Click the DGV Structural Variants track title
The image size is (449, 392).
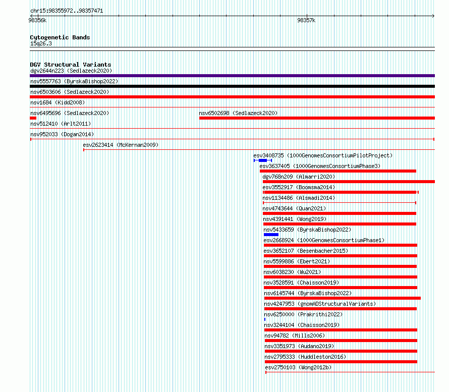click(71, 65)
